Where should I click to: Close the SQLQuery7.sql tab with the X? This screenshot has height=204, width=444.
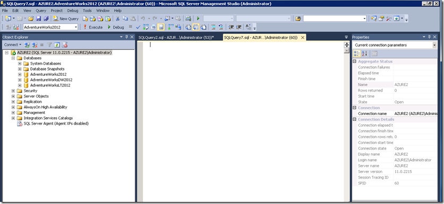coord(302,37)
